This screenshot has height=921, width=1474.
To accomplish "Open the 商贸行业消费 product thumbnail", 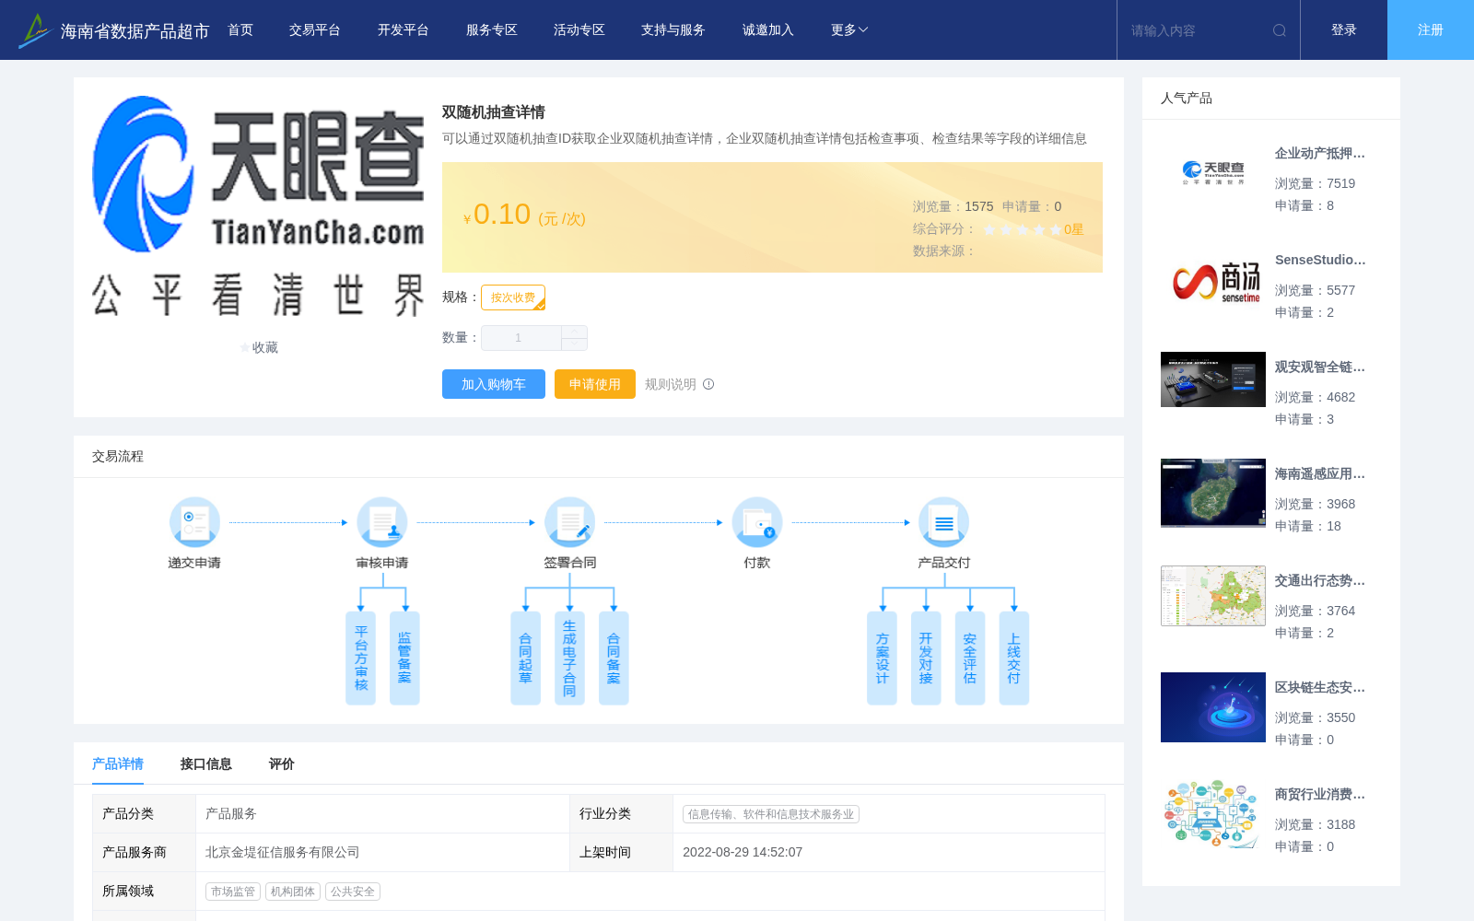I will click(x=1213, y=814).
